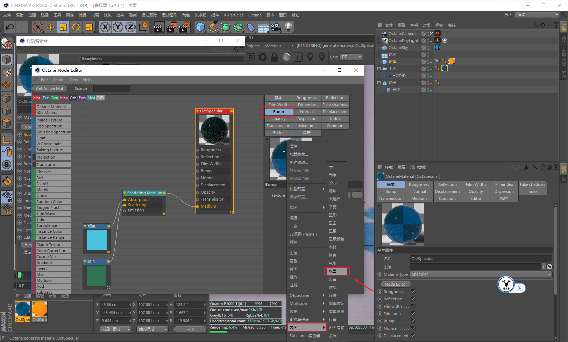Click Live Viewer render region icon
The height and width of the screenshot is (342, 568).
[298, 57]
